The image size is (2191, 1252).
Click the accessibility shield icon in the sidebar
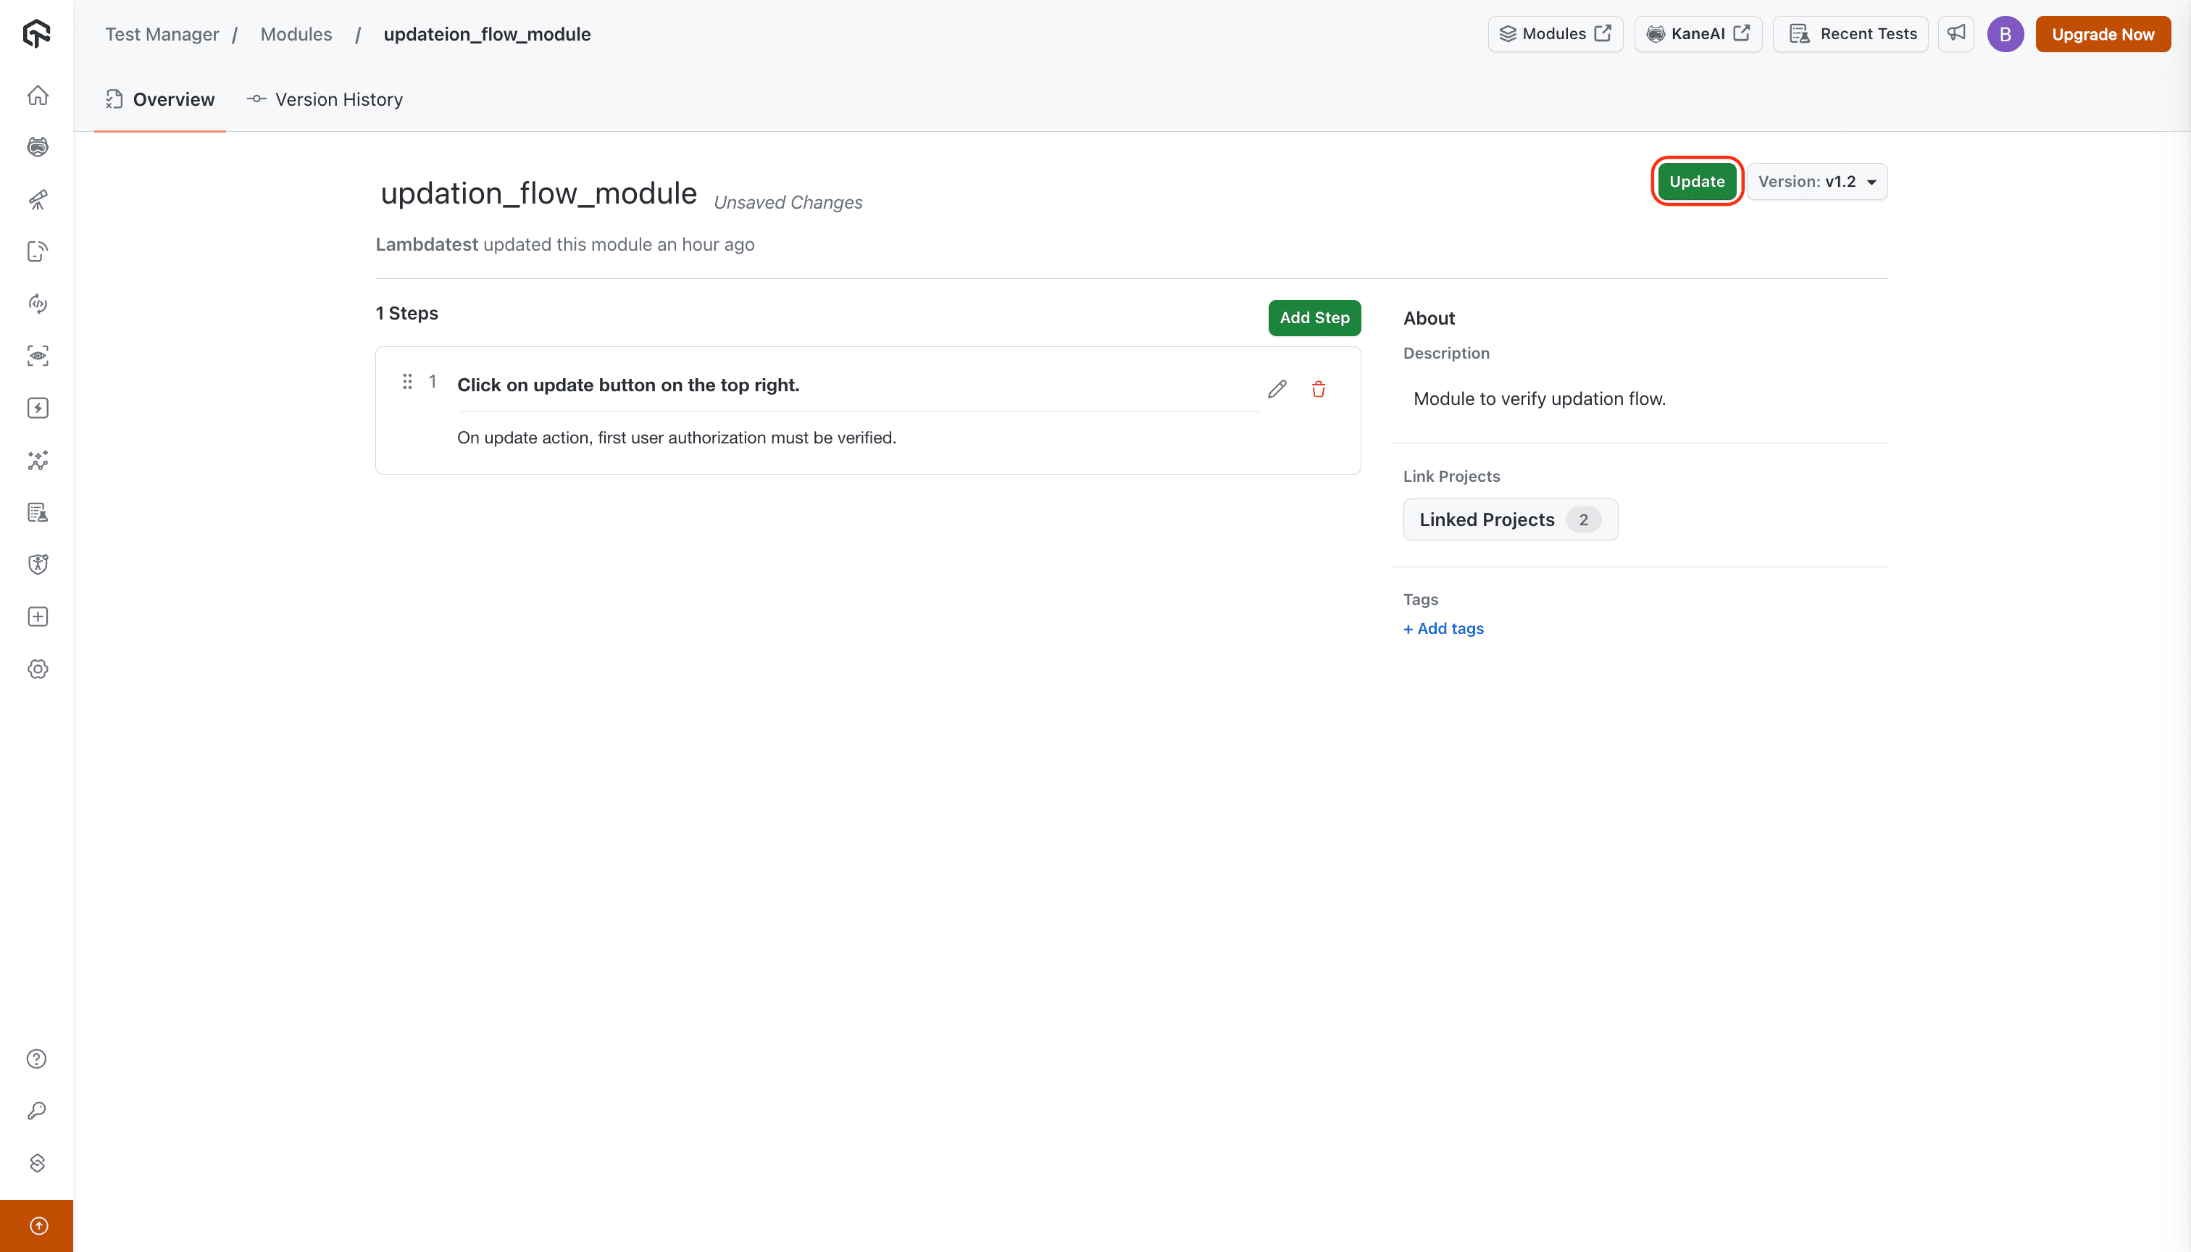[x=38, y=563]
